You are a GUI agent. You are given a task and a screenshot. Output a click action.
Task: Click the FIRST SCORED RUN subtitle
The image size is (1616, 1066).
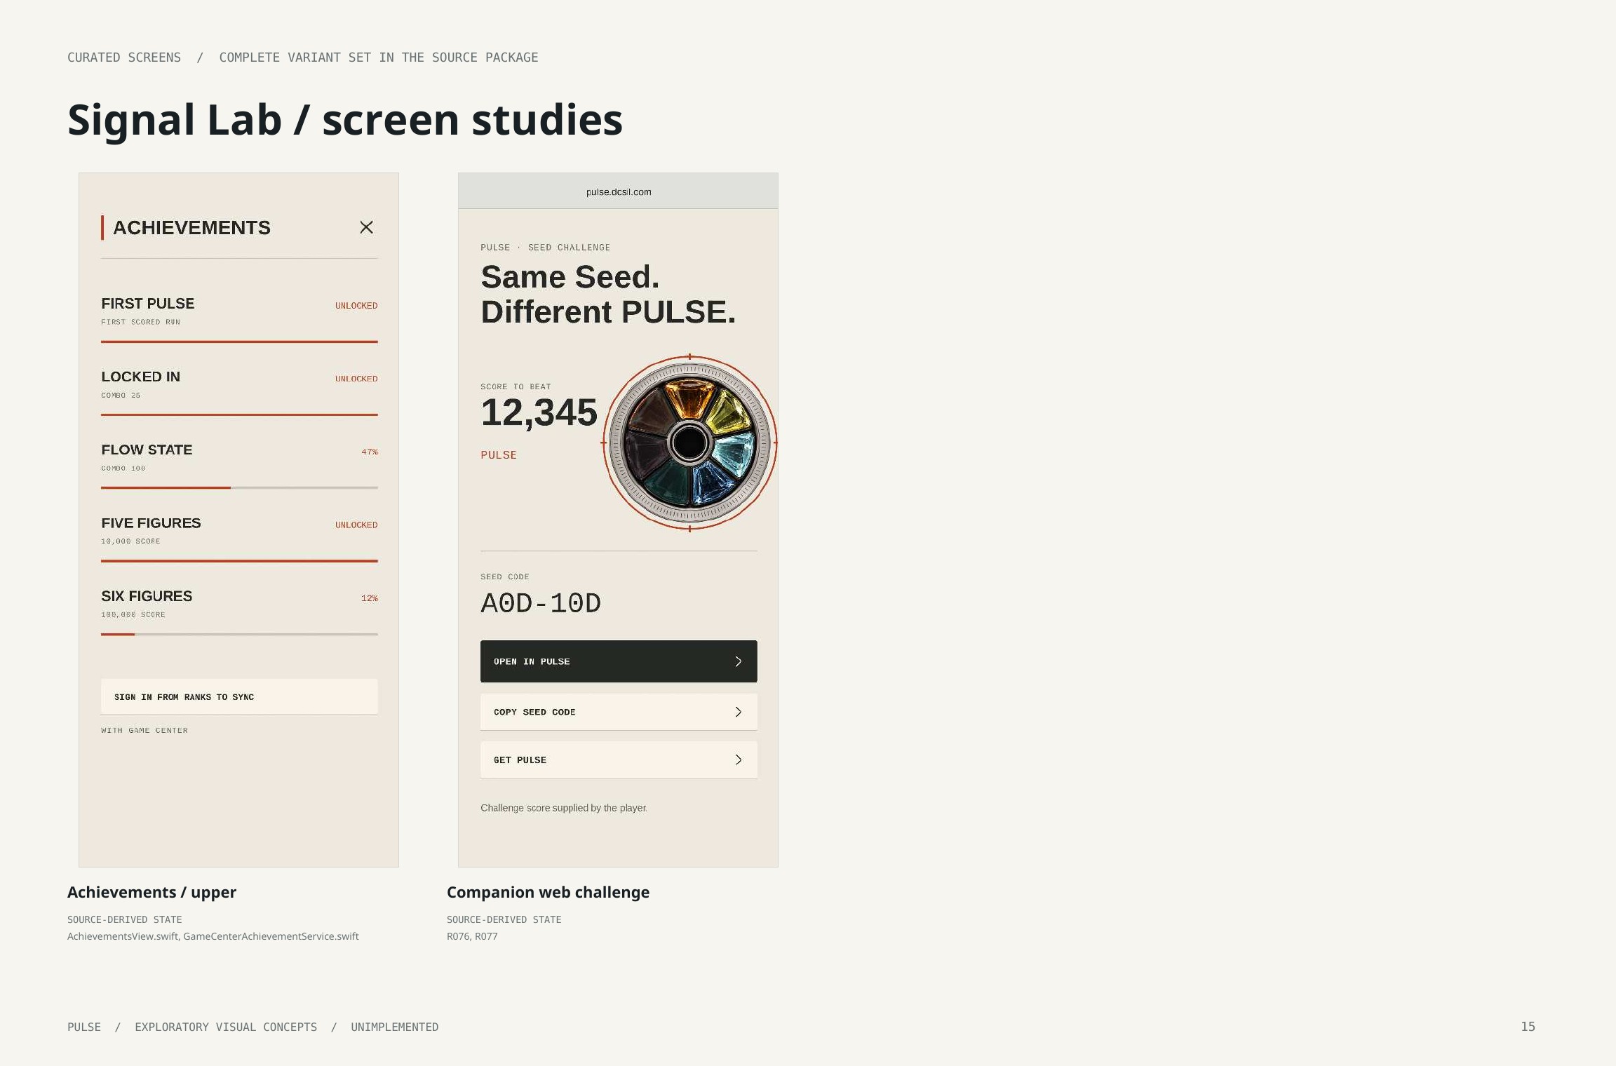click(140, 323)
